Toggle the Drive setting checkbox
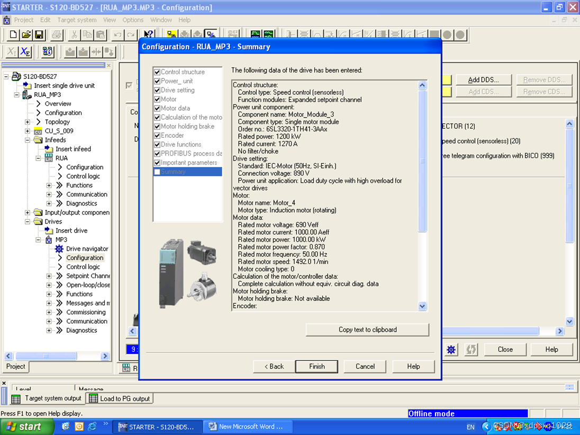The image size is (580, 435). [157, 90]
